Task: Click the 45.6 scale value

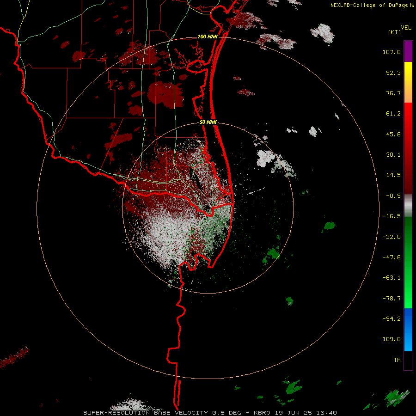Action: click(x=393, y=134)
